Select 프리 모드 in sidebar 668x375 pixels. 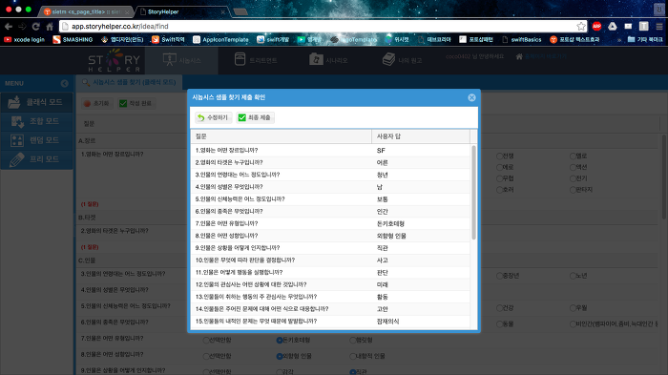point(37,159)
